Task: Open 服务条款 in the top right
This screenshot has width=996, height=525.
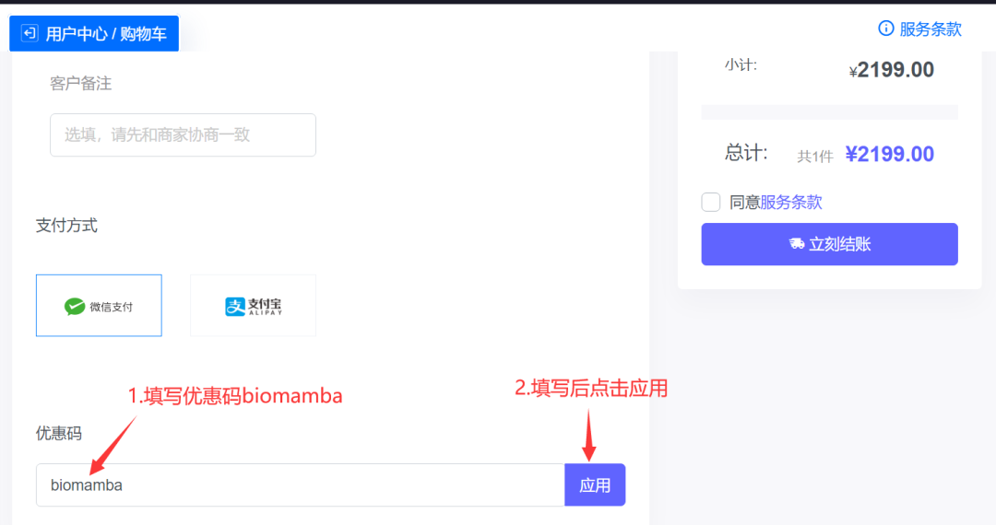Action: click(930, 29)
